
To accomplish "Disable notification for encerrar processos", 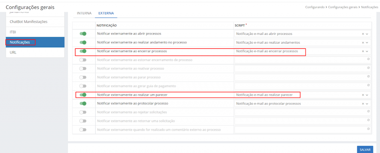I will 83,51.
